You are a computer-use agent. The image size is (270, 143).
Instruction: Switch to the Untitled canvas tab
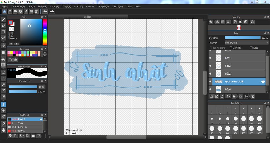tap(88, 17)
